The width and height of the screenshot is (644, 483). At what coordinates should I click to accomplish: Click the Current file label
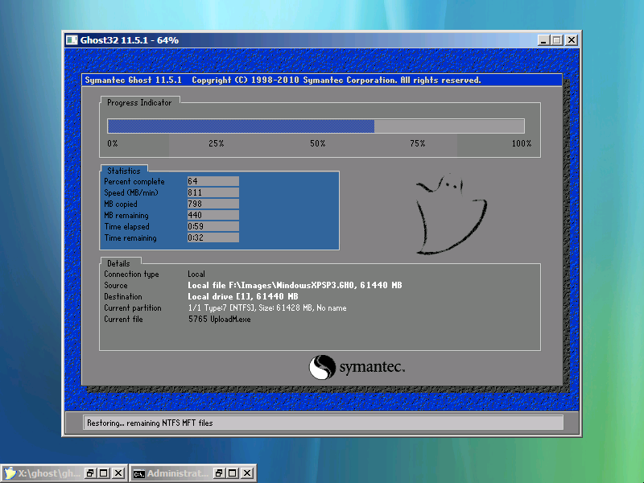[x=124, y=319]
